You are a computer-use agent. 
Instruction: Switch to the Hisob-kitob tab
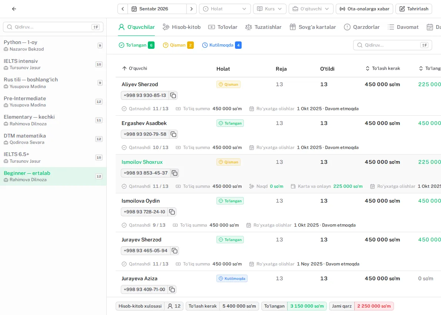pos(182,27)
